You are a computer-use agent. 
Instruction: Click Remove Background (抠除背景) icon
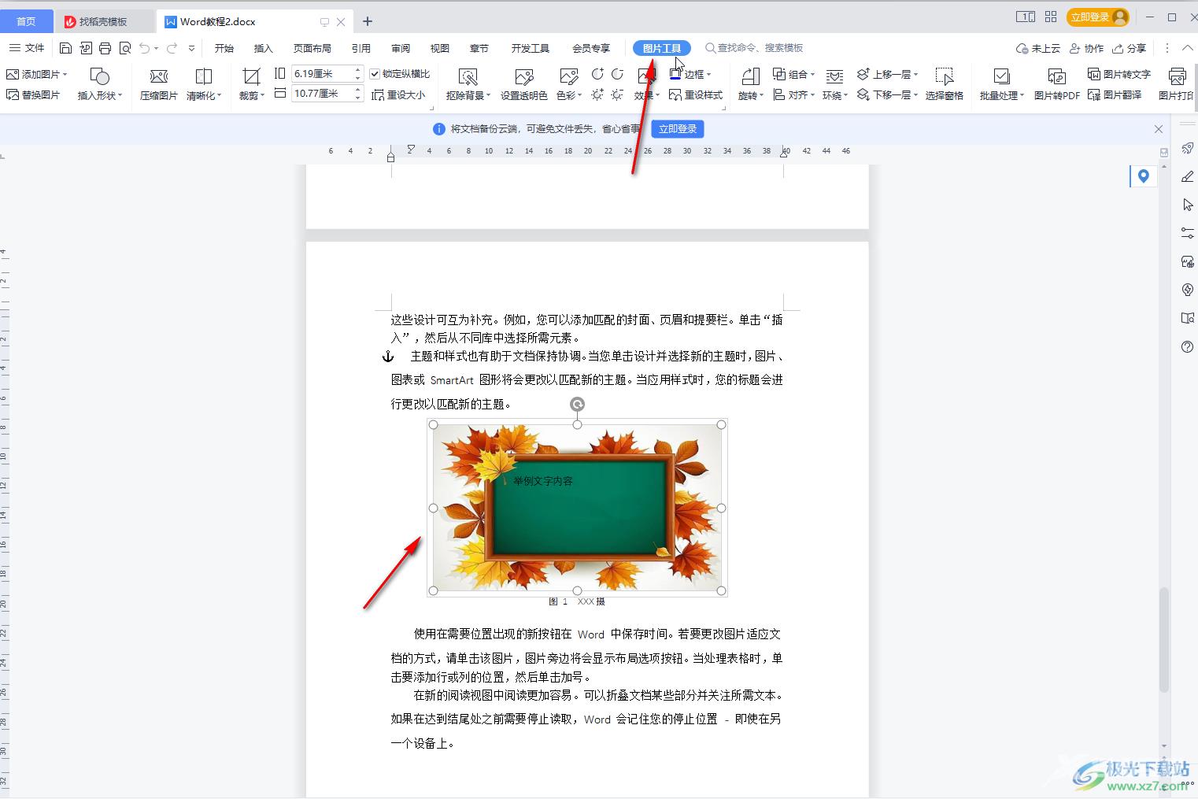click(x=468, y=77)
